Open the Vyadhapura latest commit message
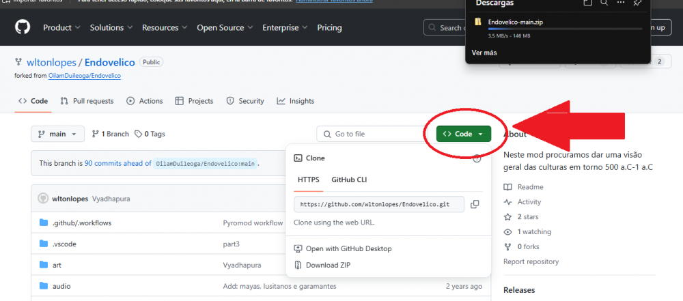Viewport: 683px width, 301px height. tap(111, 199)
